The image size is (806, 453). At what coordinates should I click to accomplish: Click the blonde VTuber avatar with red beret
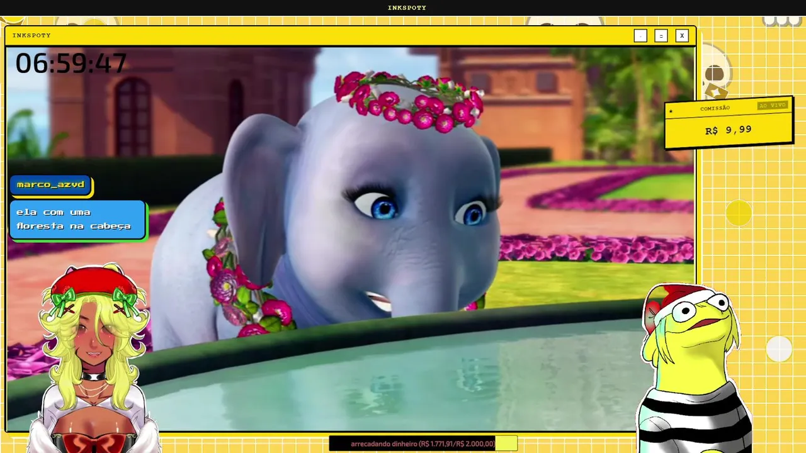[94, 357]
